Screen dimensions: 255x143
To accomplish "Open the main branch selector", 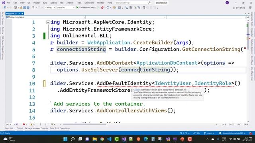I will pos(209,133).
